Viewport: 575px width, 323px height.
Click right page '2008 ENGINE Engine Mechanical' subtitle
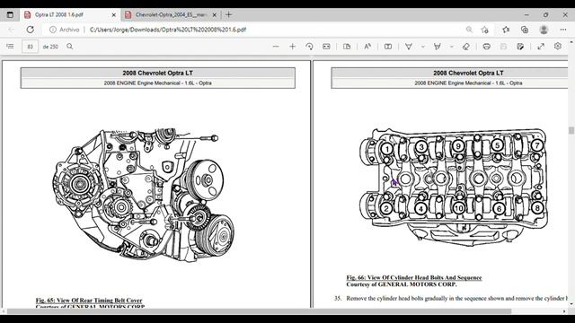point(468,83)
